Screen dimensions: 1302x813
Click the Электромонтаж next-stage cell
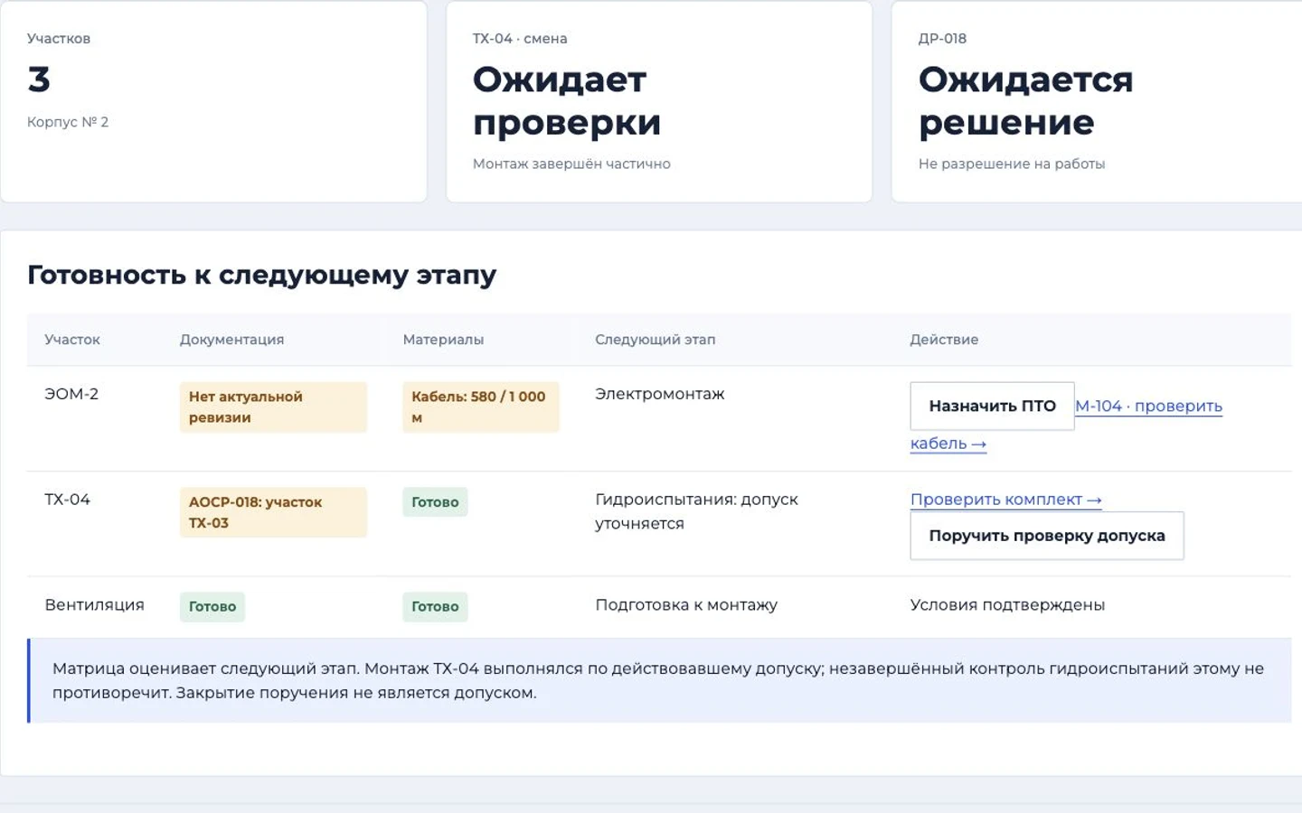click(660, 394)
